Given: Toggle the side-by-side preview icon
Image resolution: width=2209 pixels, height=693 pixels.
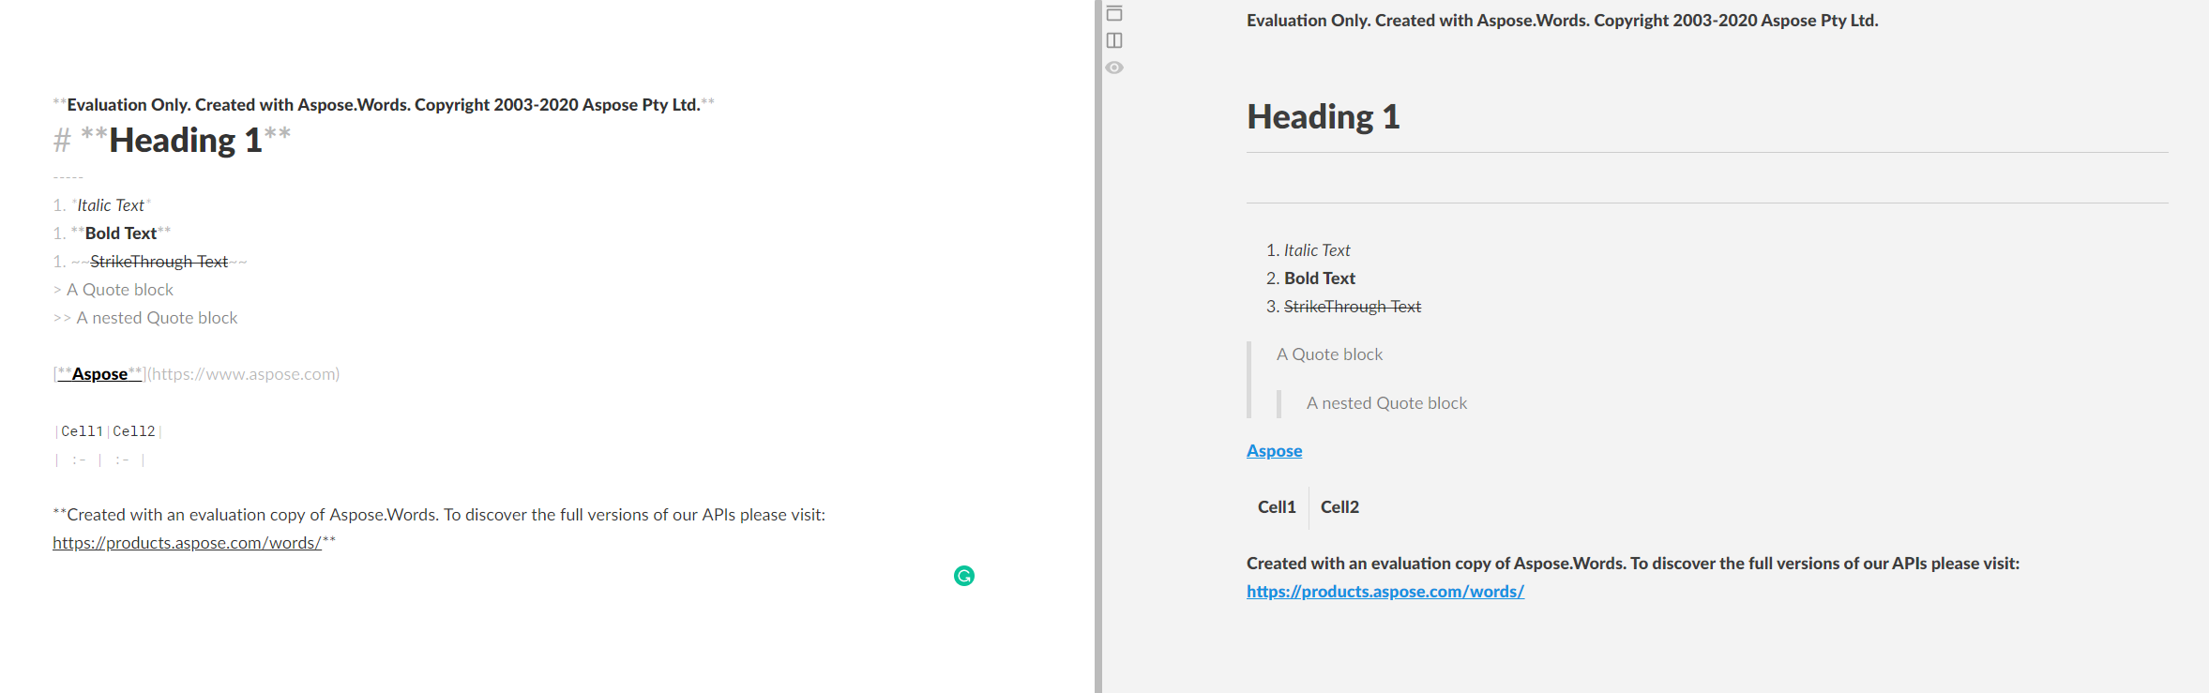Looking at the screenshot, I should click(x=1114, y=40).
